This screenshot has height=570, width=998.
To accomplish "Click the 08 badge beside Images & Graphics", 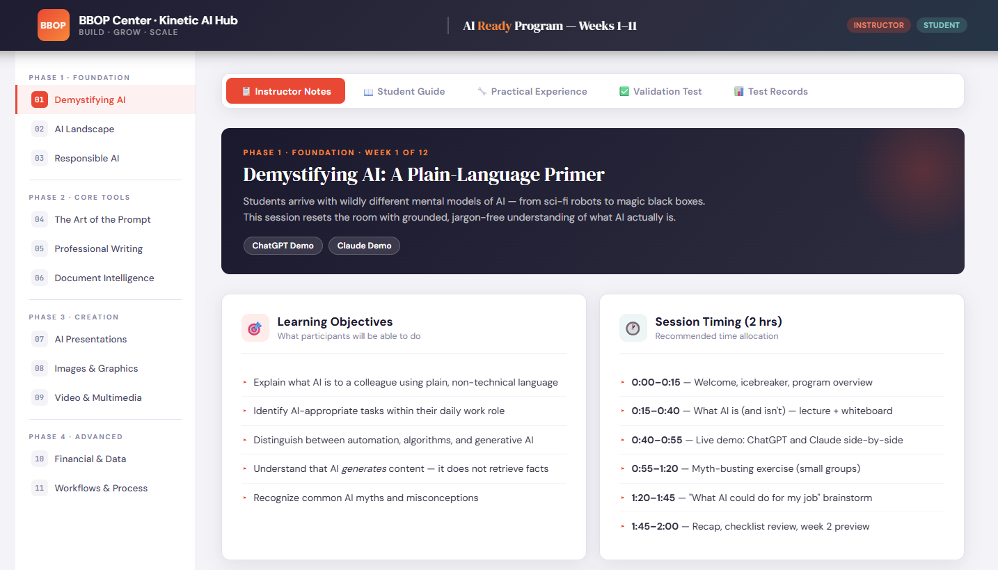I will point(40,368).
